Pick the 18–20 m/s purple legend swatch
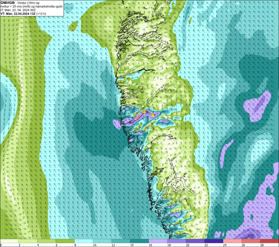Screen dimensions: 279x247 click(x=177, y=241)
